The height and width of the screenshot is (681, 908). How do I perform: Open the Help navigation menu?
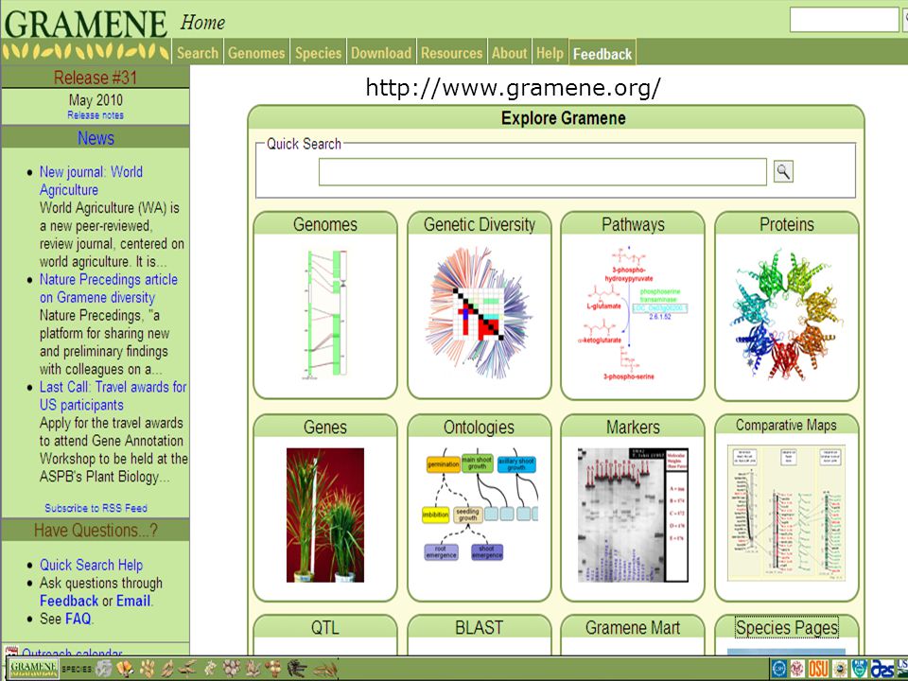tap(550, 53)
